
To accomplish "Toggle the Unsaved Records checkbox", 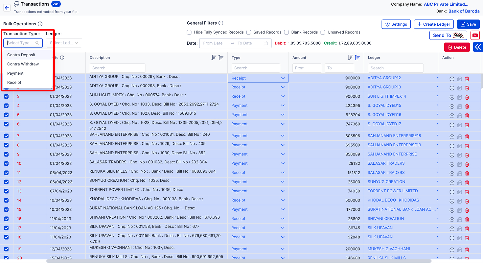I will [323, 32].
